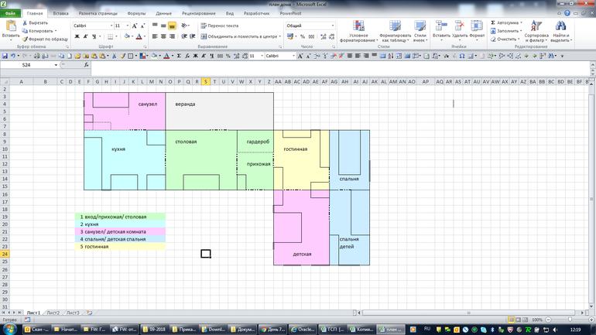The image size is (596, 335).
Task: Click the Name Box showing S24
Action: click(31, 66)
